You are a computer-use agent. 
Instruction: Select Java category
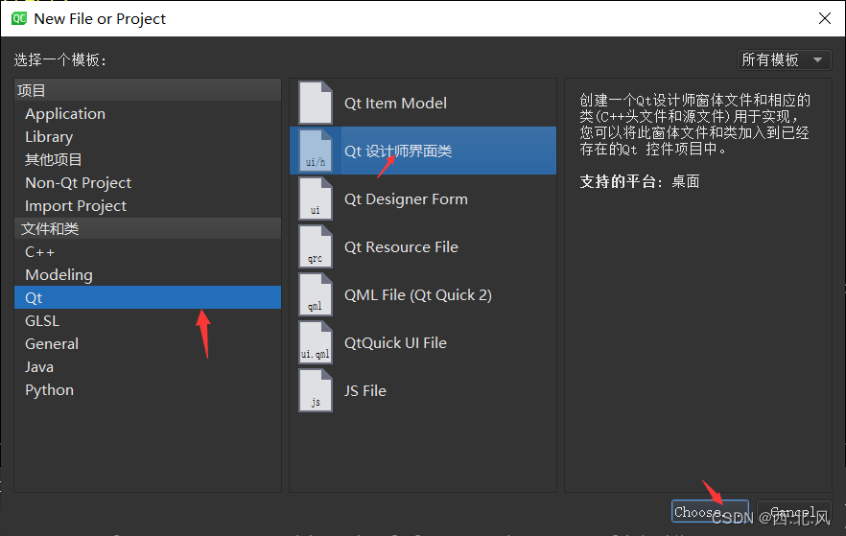pos(148,367)
